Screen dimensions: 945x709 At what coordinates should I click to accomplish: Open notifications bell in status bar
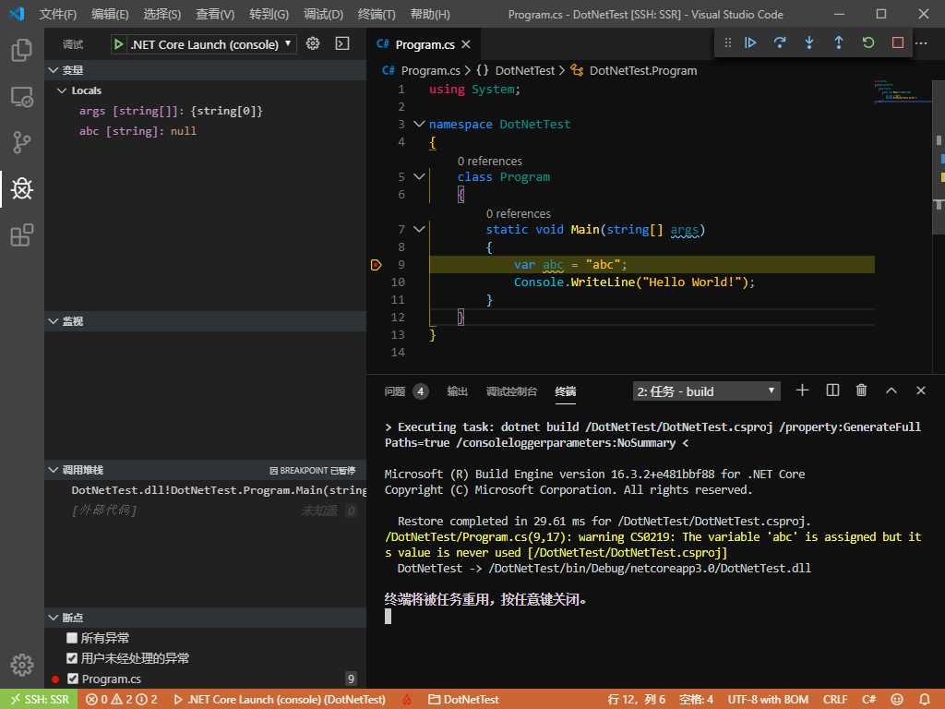coord(924,700)
